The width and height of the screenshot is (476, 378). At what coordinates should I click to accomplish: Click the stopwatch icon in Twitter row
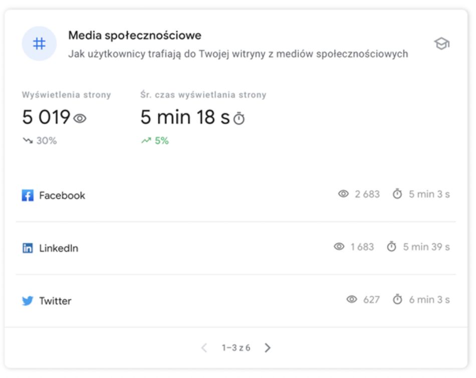[397, 299]
